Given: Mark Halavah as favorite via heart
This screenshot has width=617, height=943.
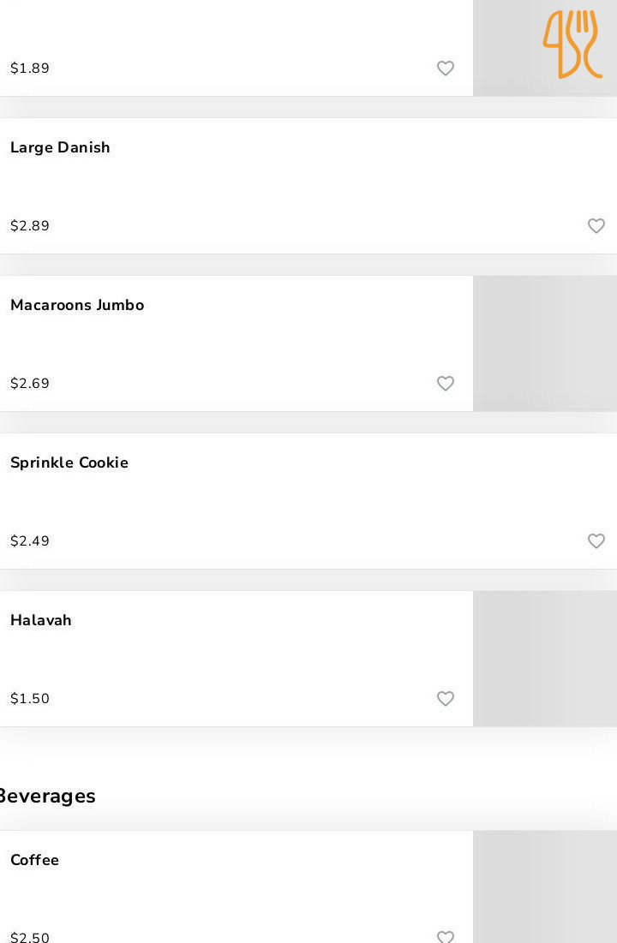Looking at the screenshot, I should pos(446,699).
